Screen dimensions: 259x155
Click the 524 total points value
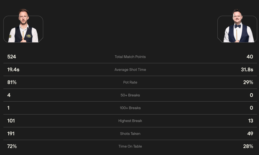pos(12,57)
